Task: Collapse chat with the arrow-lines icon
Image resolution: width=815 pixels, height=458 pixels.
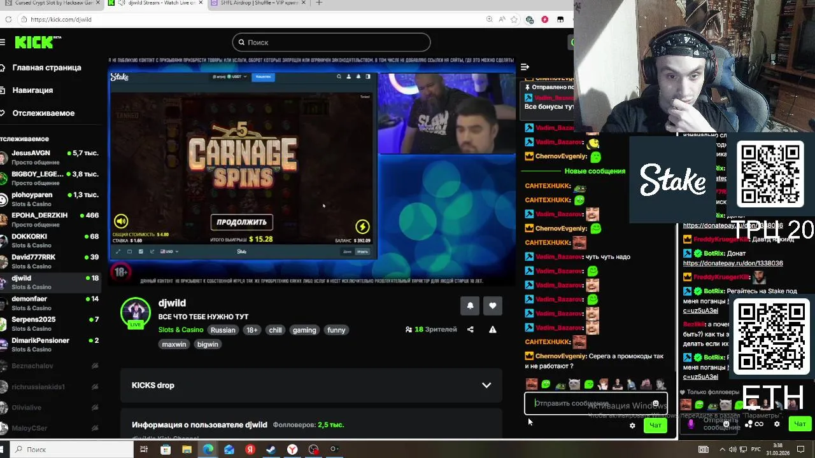Action: (525, 67)
